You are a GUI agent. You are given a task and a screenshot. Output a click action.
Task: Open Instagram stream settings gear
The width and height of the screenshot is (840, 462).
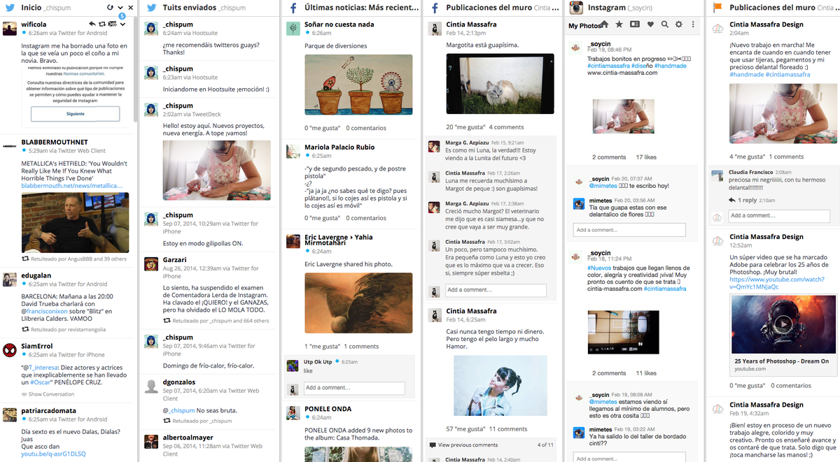point(678,24)
